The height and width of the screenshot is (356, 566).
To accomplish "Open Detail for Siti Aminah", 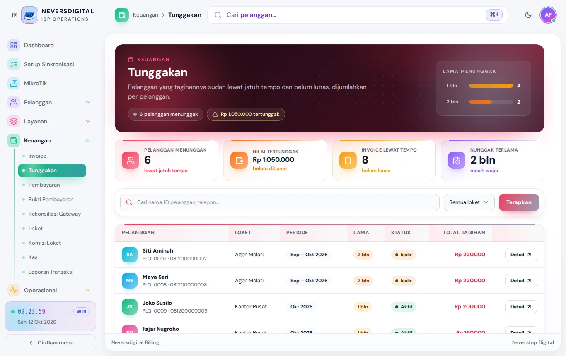I will point(521,255).
